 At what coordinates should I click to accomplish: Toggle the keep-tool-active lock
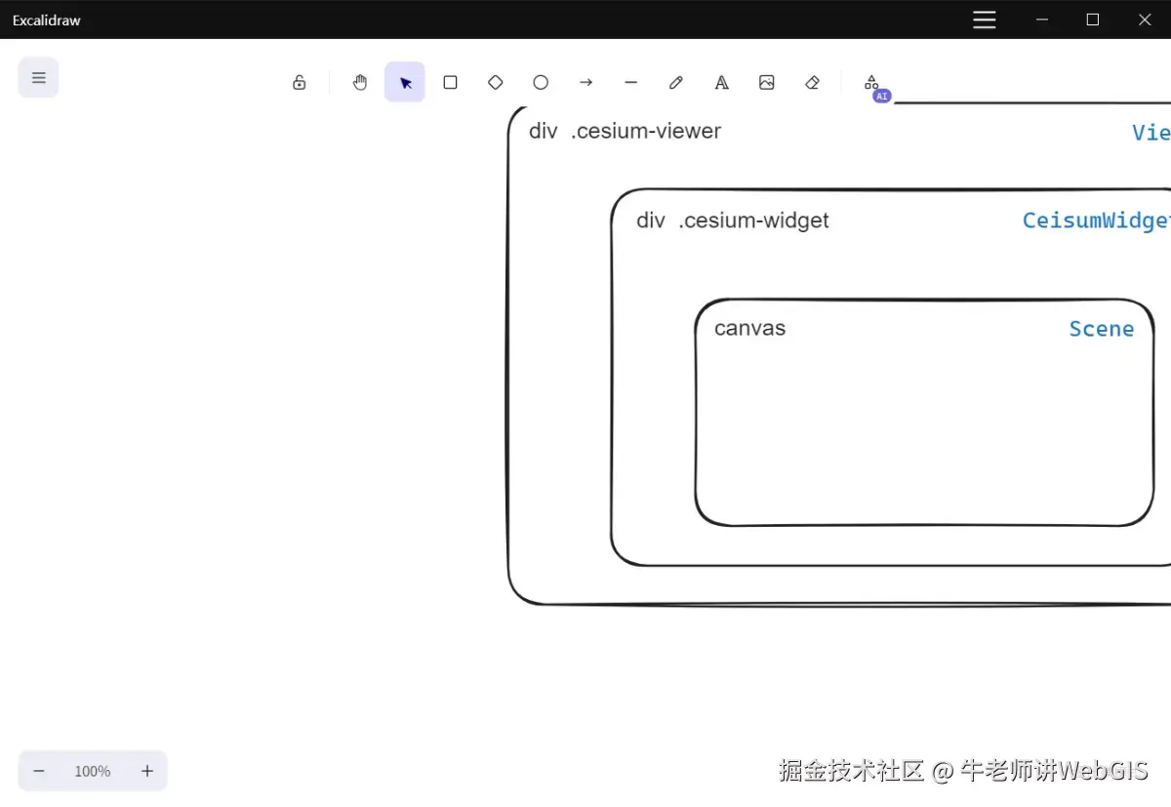[300, 83]
